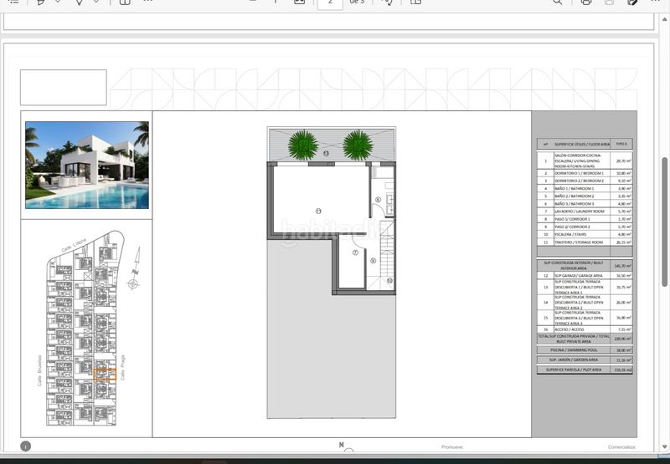Viewport: 670px width, 464px height.
Task: Click 'PISCINA / SWIMMING POOL' row
Action: click(x=585, y=350)
